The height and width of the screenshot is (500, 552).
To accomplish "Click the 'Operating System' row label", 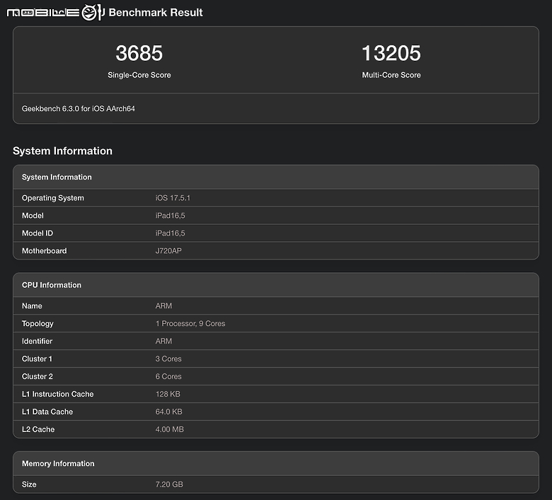I will pyautogui.click(x=53, y=198).
